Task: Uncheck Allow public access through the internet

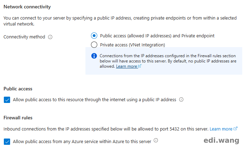Action: tap(7, 100)
